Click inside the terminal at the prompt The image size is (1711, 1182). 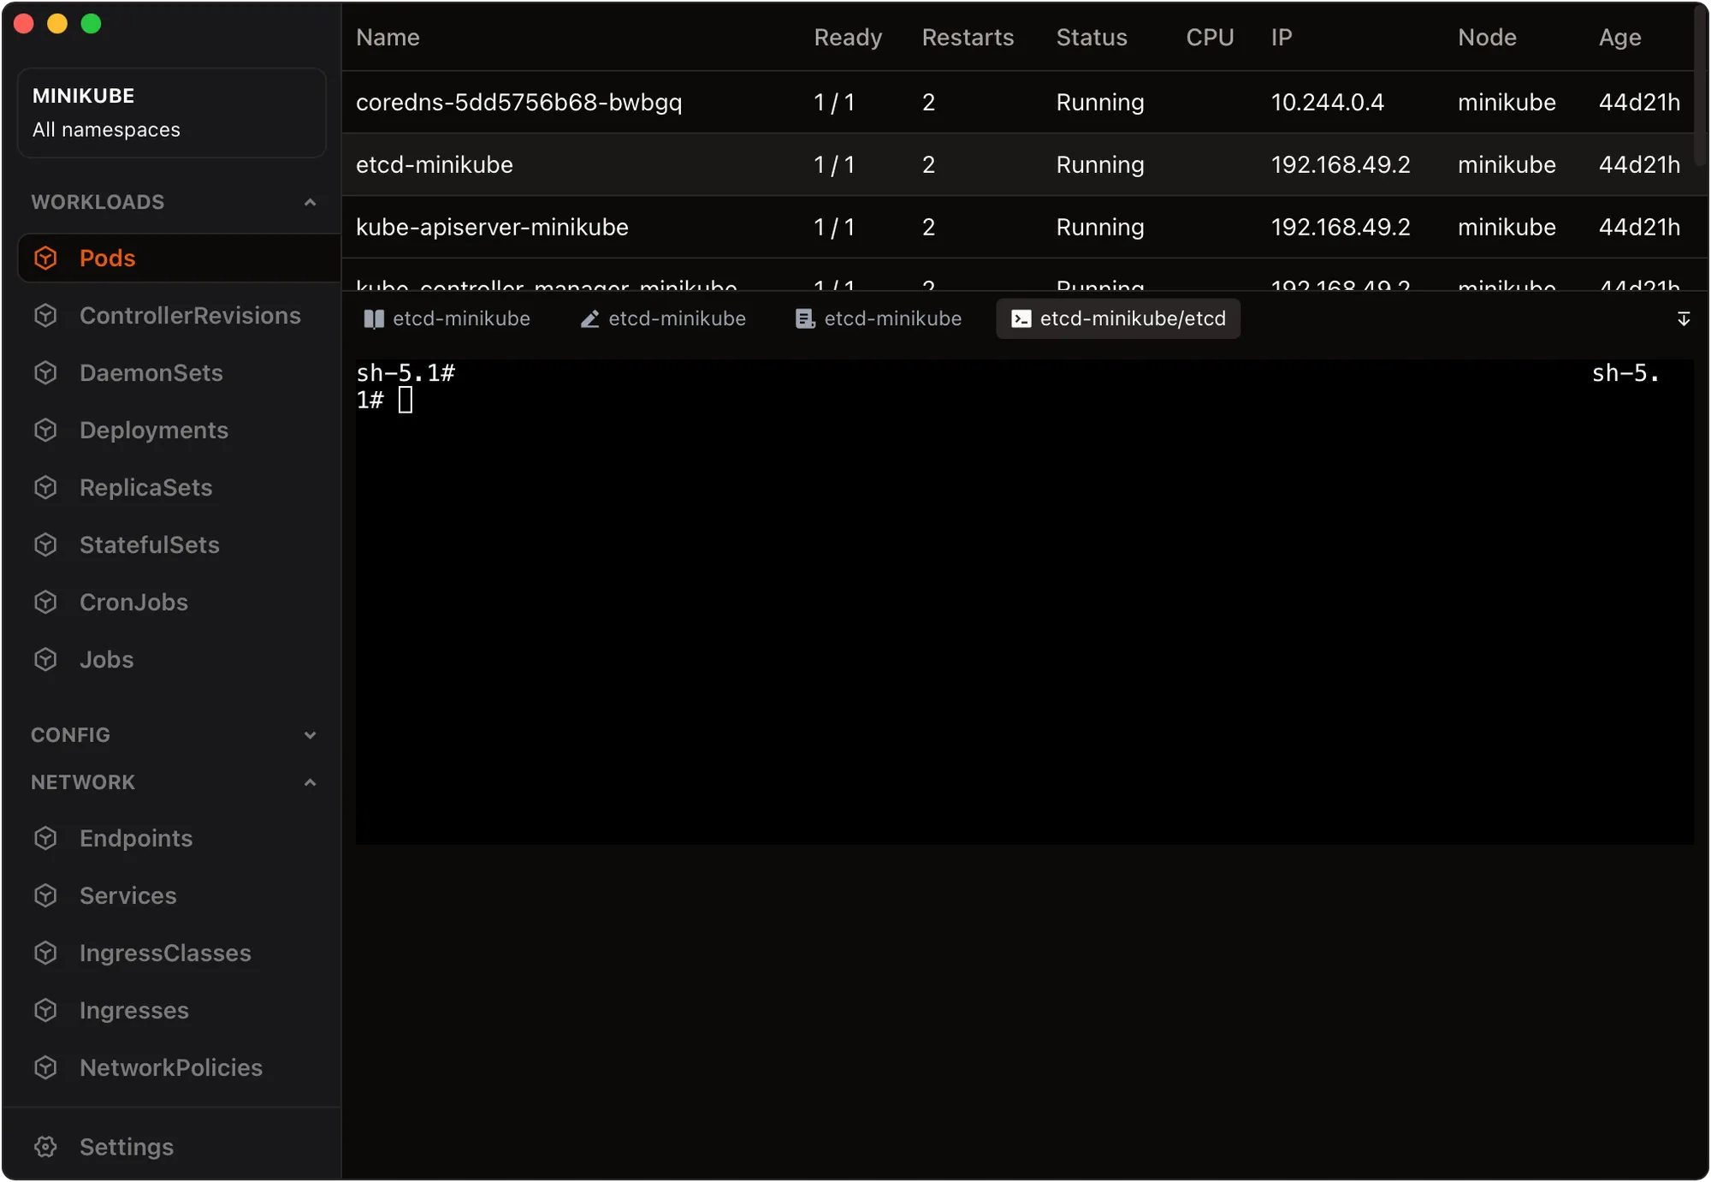(x=406, y=400)
